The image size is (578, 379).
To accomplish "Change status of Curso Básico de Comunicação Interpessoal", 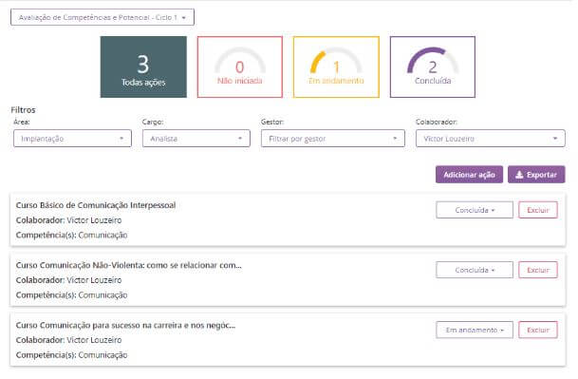I will point(475,210).
